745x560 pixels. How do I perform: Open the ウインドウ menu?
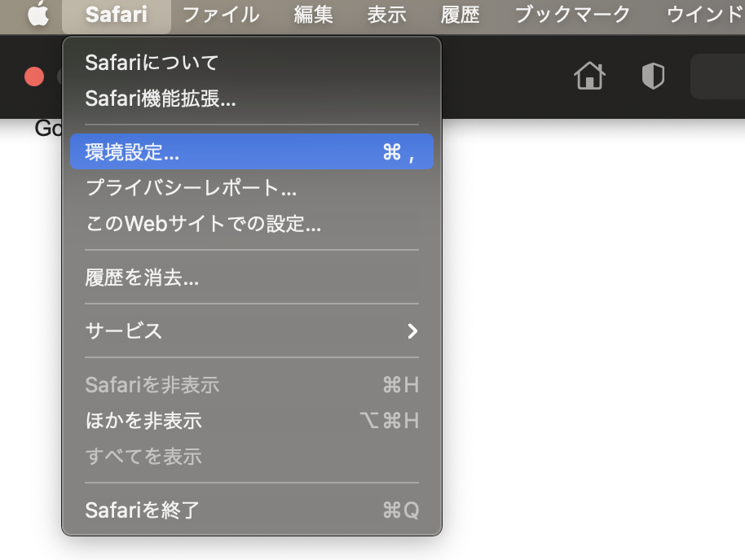coord(706,15)
